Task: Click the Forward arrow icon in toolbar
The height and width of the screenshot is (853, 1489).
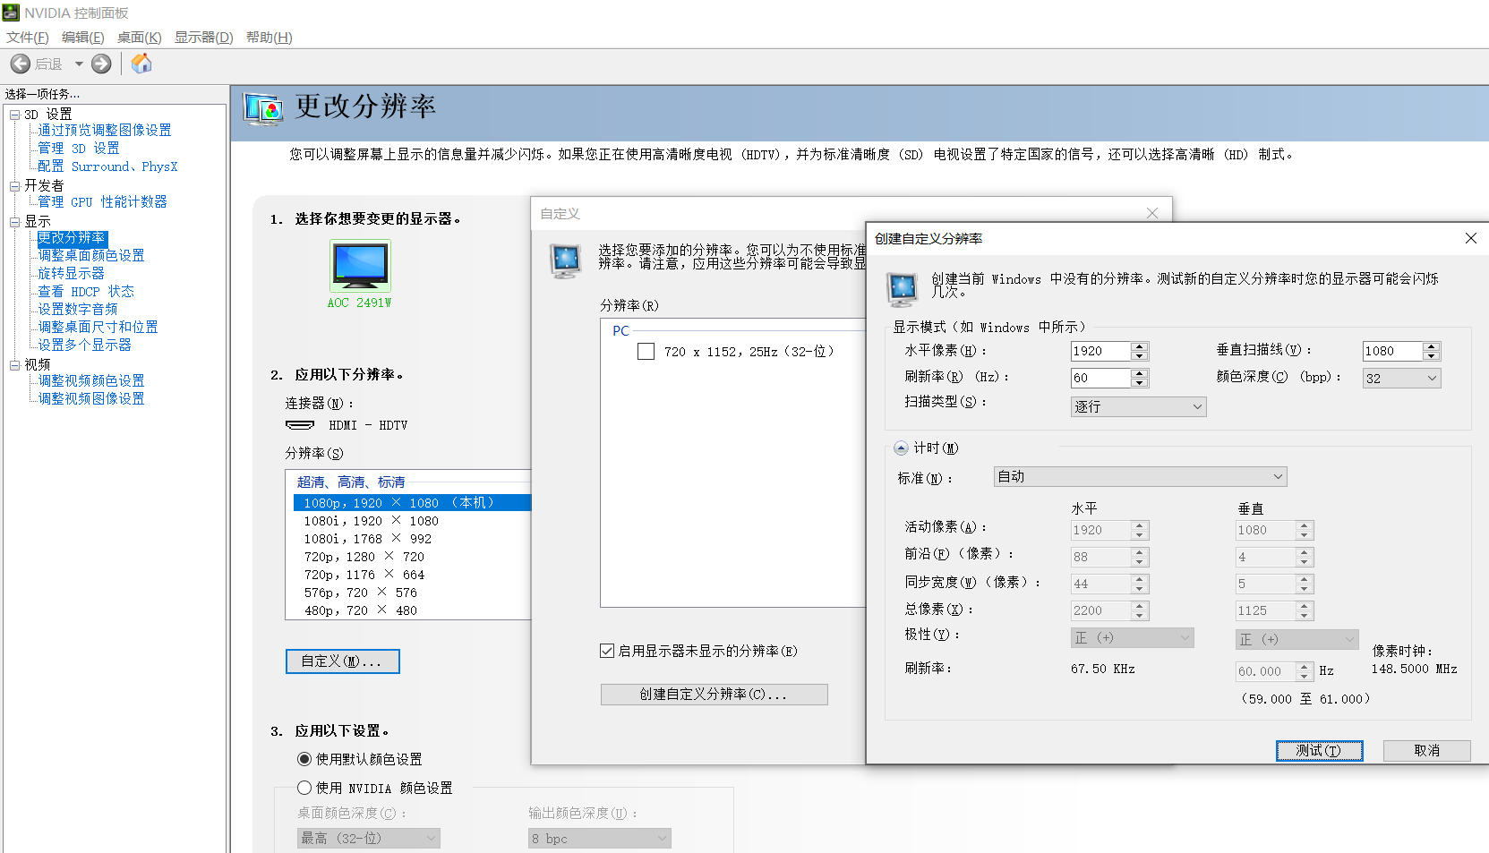Action: 101,64
